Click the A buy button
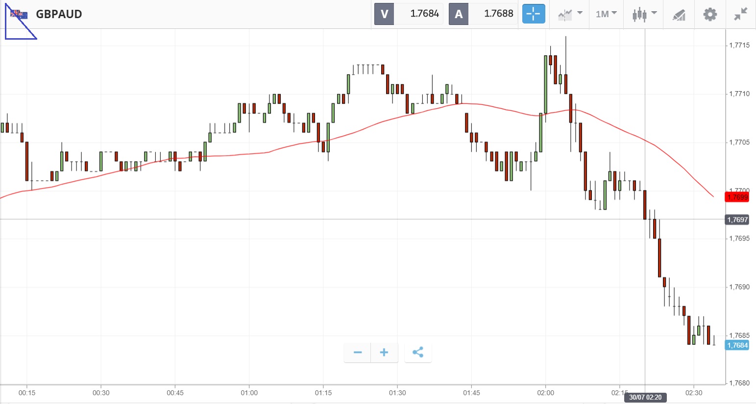 click(459, 14)
